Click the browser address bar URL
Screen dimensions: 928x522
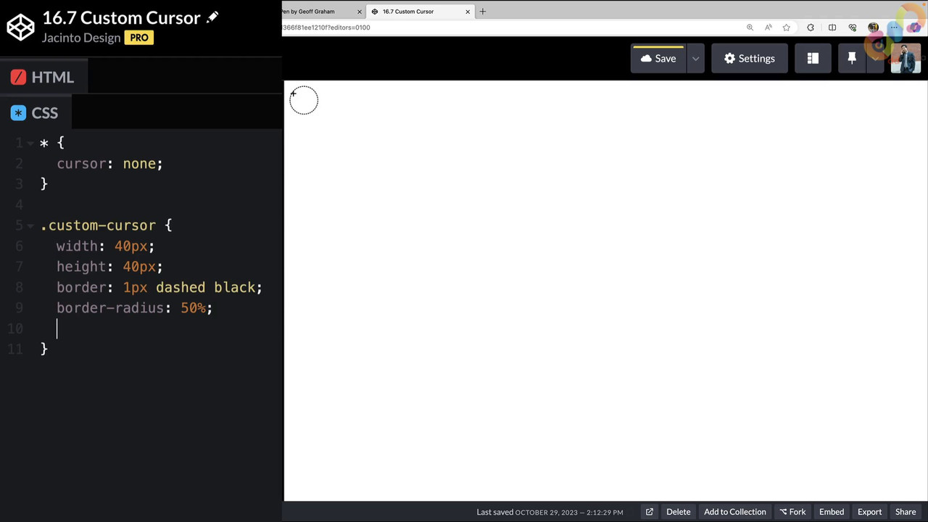click(326, 28)
